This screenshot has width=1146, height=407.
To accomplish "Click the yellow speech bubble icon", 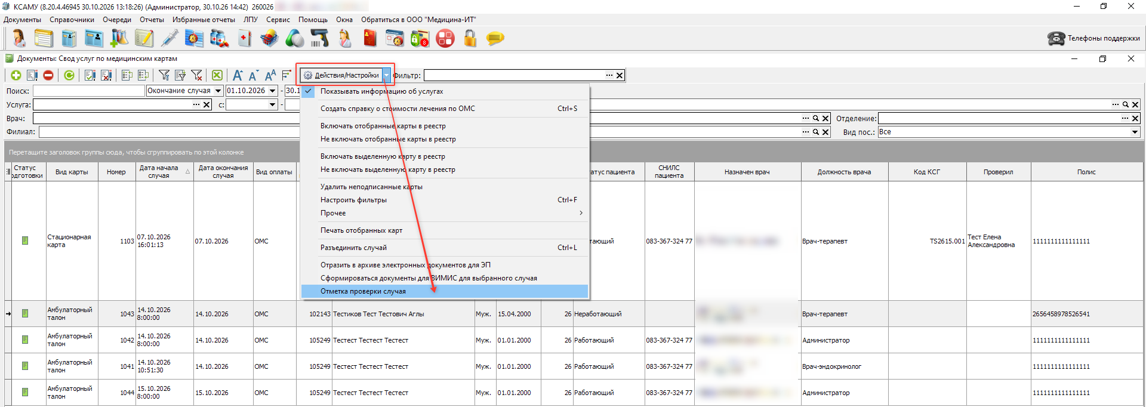I will pyautogui.click(x=495, y=39).
